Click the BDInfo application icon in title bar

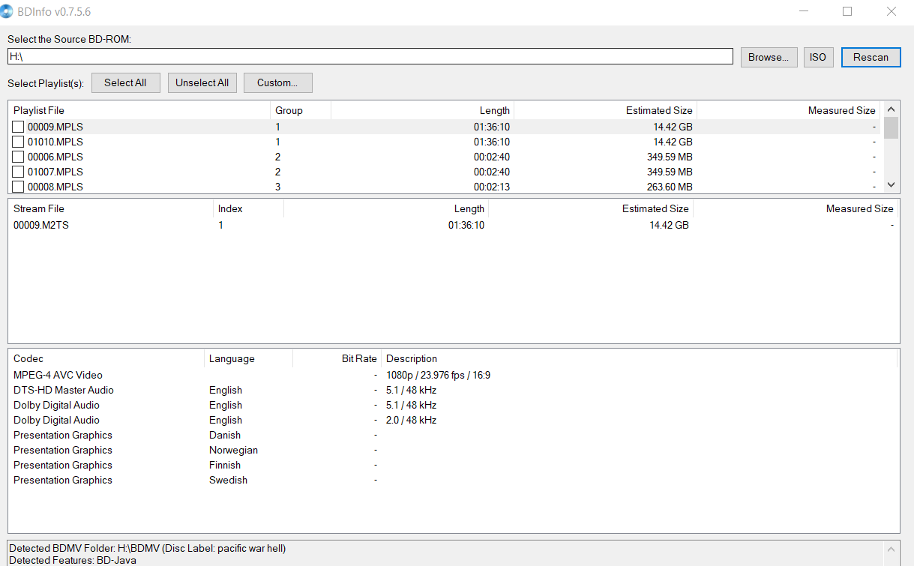pos(7,11)
